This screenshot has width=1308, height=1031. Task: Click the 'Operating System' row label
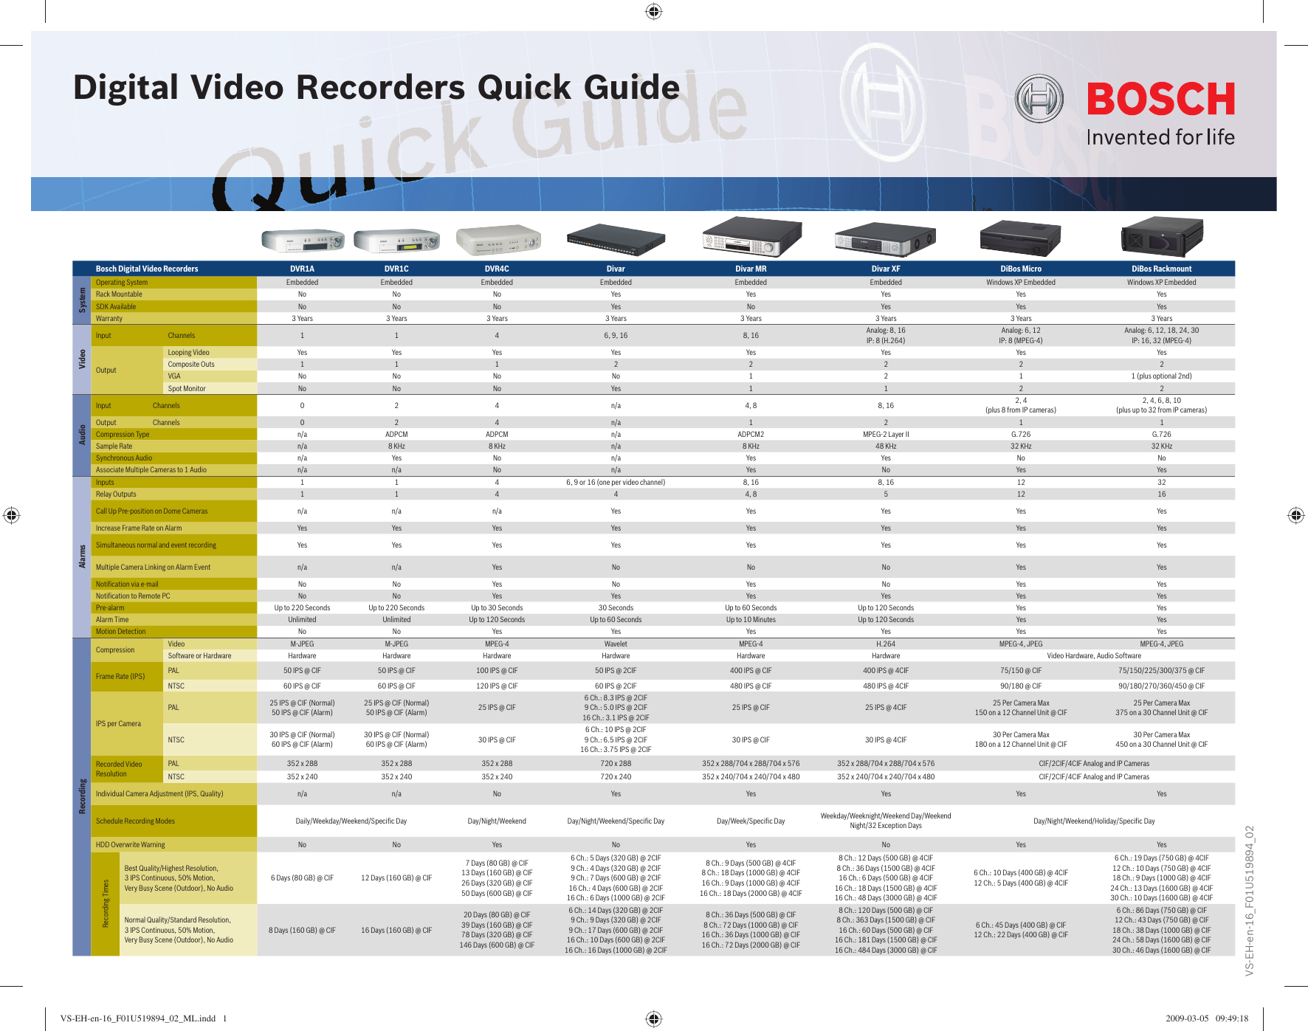[122, 283]
